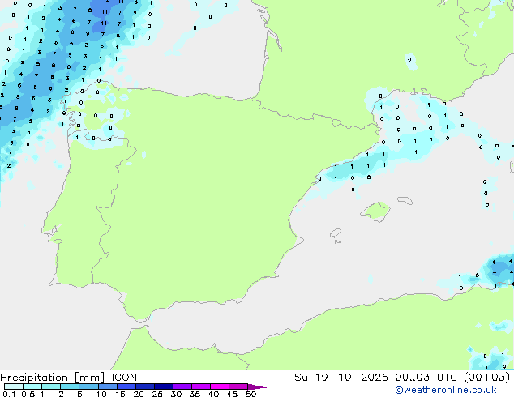This screenshot has width=514, height=397.
Task: Click the '(00+03)' forecast step text
Action: 487,378
